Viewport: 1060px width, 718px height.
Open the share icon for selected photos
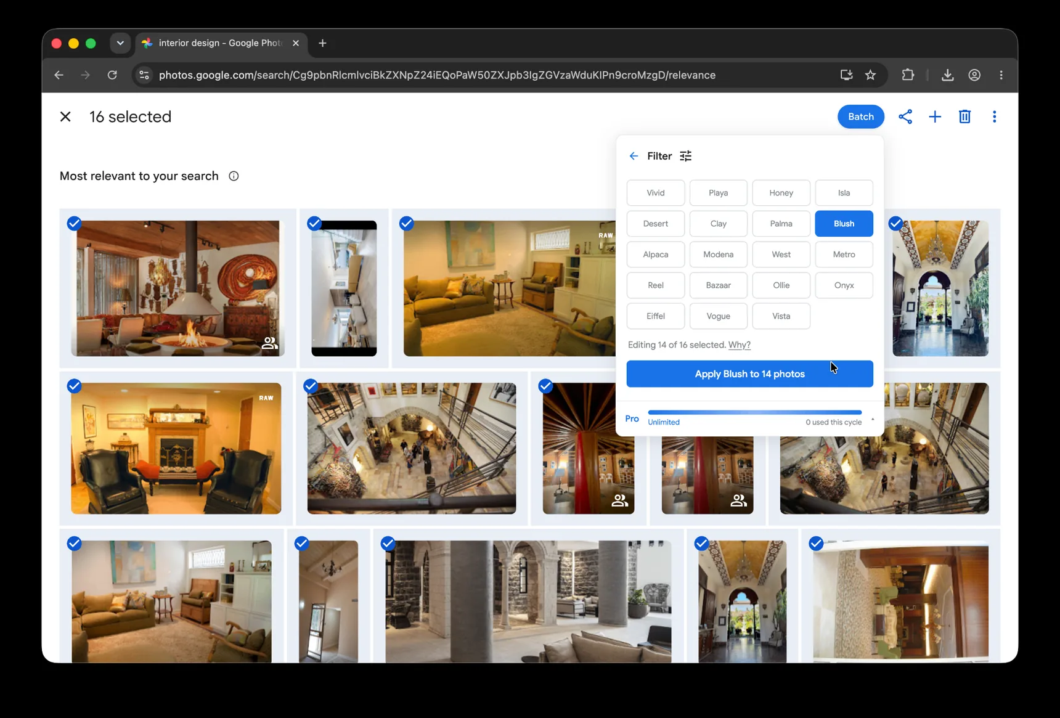click(x=905, y=116)
